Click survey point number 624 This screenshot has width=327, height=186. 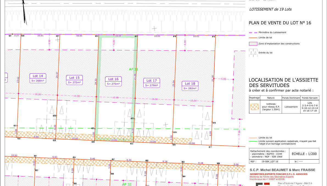click(97, 36)
